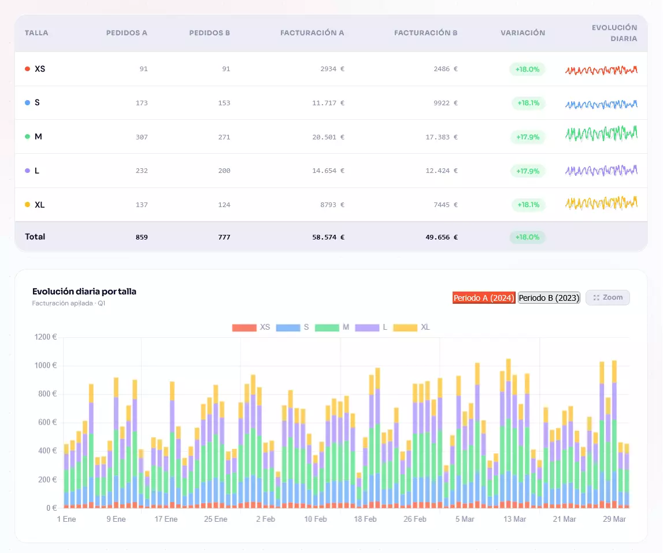Sort by the Facturación A column header
The width and height of the screenshot is (663, 553).
pos(312,33)
